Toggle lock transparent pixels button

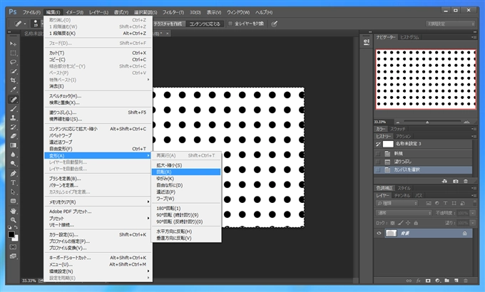[x=392, y=223]
